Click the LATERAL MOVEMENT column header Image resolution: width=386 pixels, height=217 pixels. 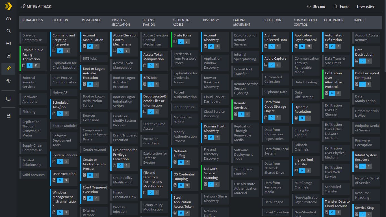[242, 22]
